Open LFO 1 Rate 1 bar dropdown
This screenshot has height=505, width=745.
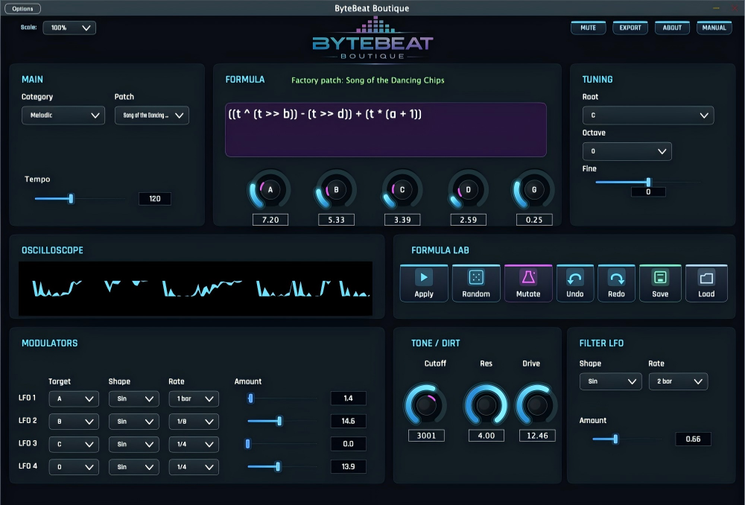(x=194, y=398)
